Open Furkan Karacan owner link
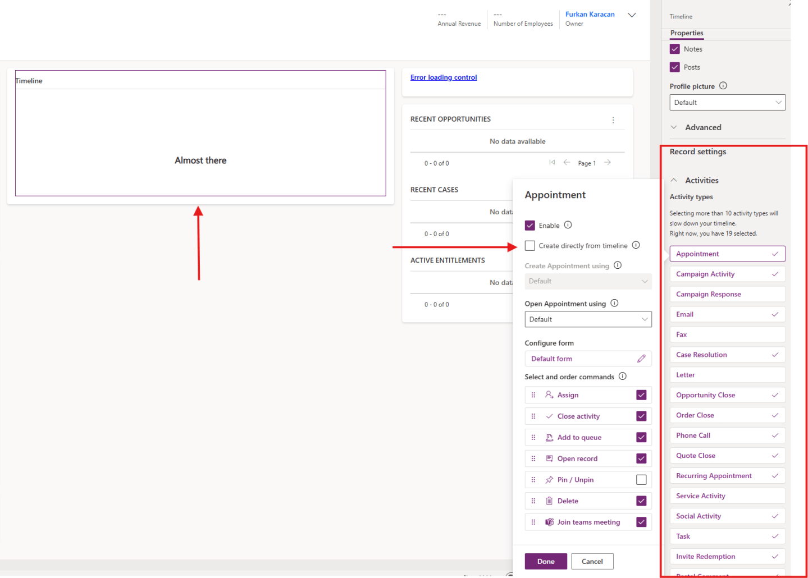808x578 pixels. click(x=590, y=14)
